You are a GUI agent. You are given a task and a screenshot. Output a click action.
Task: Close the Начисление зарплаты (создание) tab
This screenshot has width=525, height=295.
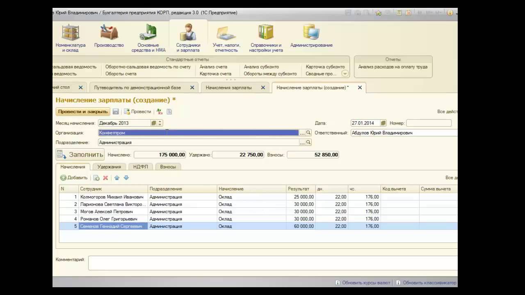(x=360, y=88)
